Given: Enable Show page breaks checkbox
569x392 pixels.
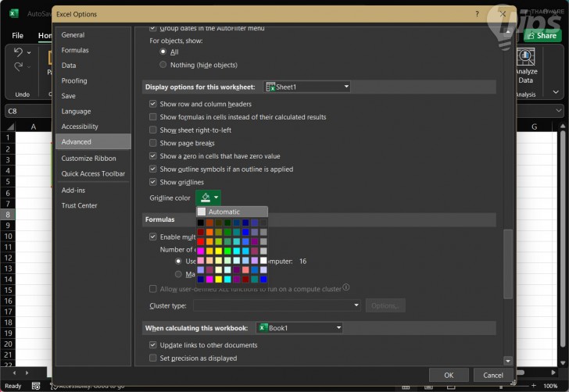Looking at the screenshot, I should coord(153,143).
